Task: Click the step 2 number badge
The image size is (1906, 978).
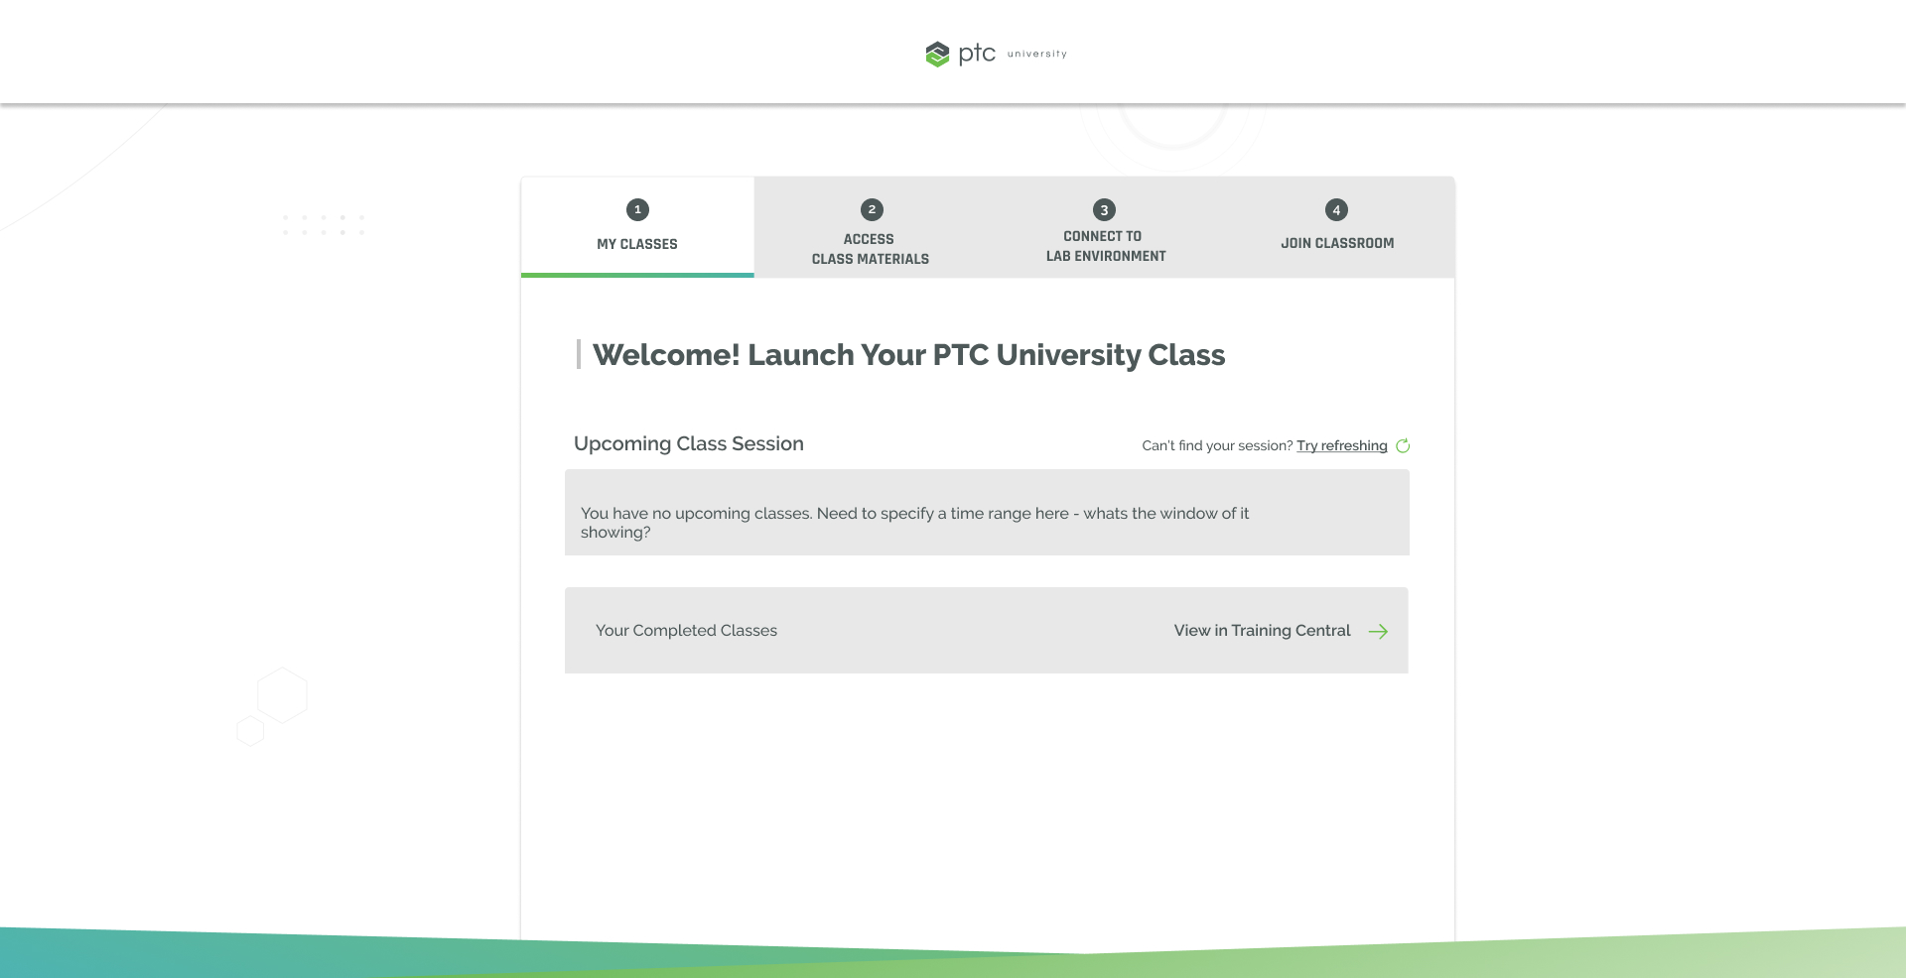Action: click(872, 209)
